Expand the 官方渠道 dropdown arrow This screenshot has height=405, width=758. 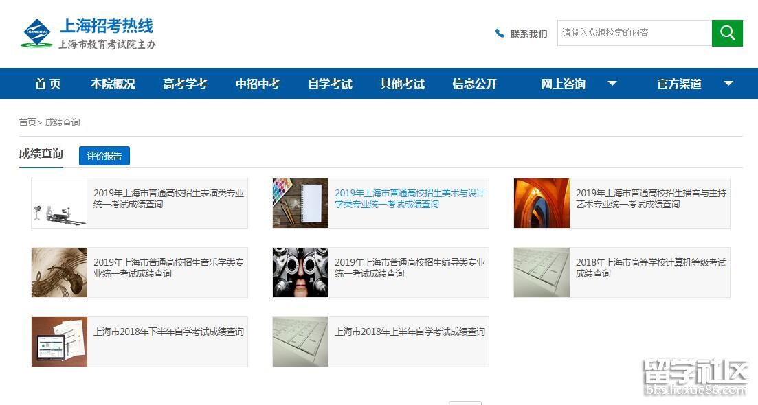tap(728, 84)
